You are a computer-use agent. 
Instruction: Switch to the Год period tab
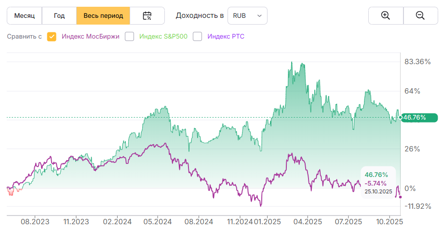[x=59, y=15]
